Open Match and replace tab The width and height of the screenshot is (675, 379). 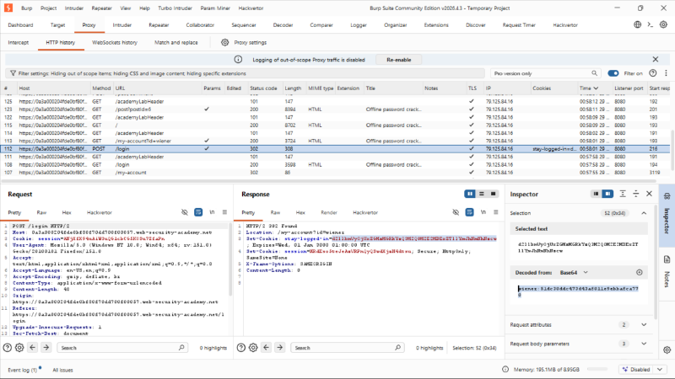pos(176,43)
